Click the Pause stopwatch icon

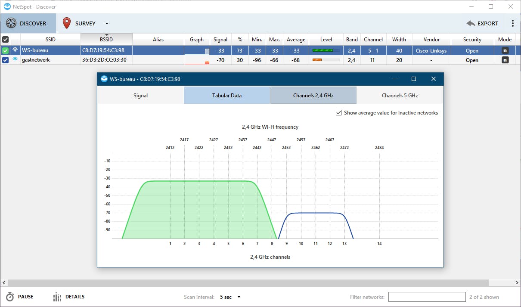10,297
